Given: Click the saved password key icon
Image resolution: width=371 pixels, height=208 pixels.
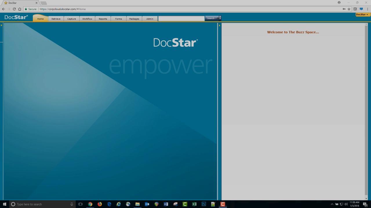Looking at the screenshot, I should tap(344, 9).
